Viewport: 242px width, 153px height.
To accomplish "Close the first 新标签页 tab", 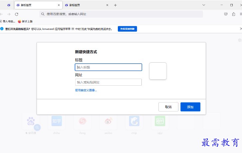I will coord(59,5).
